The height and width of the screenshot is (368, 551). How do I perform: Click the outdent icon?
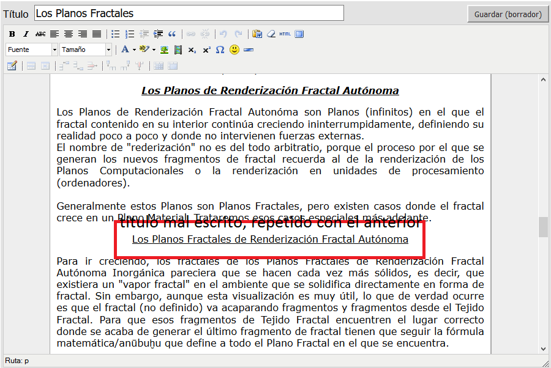coord(144,34)
